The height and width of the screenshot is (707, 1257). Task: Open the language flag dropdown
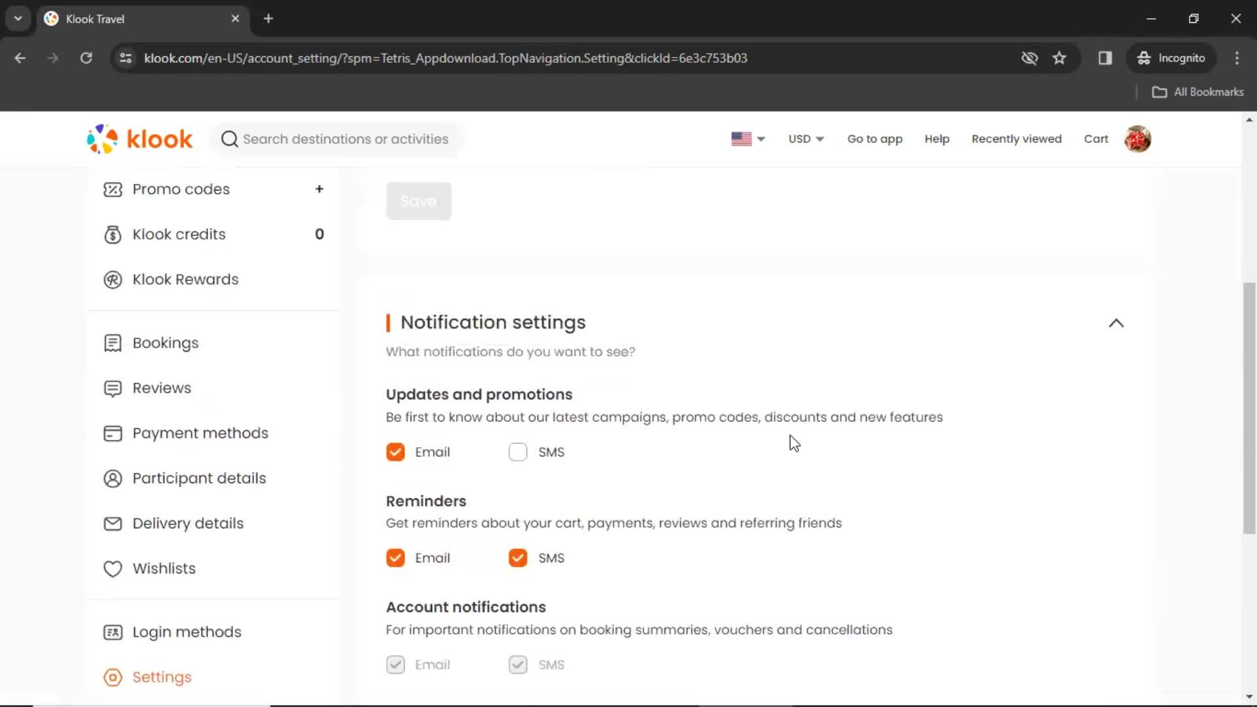click(x=748, y=139)
